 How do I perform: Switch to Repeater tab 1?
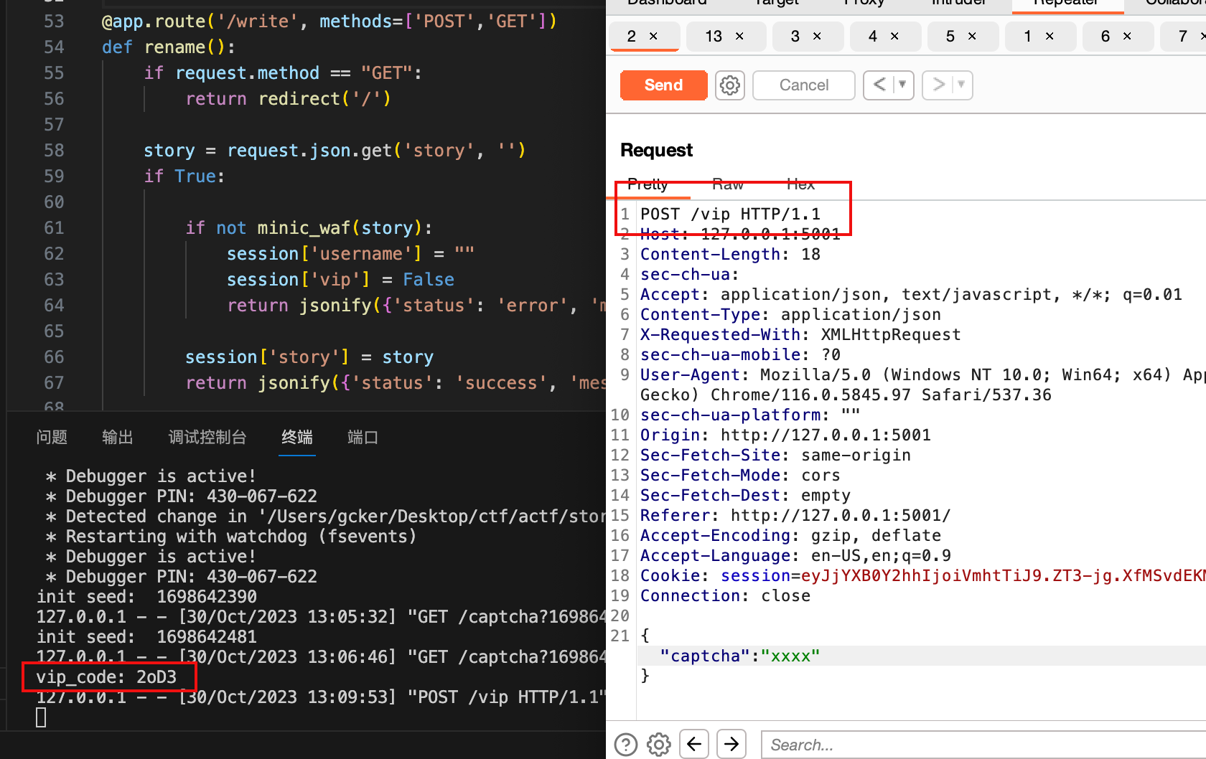[x=1028, y=37]
